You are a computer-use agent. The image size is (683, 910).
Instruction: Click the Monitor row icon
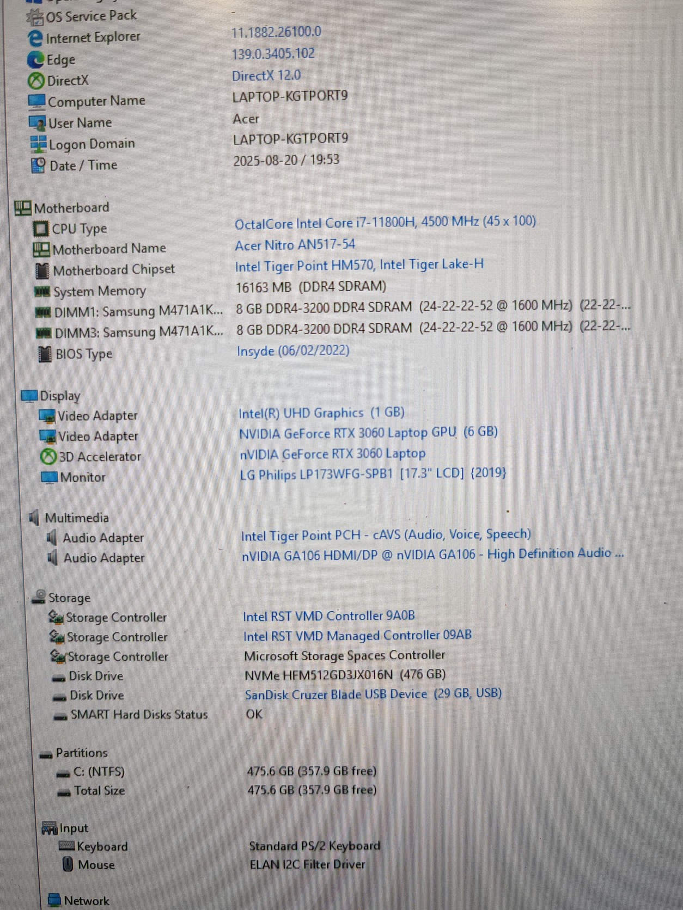click(x=50, y=477)
